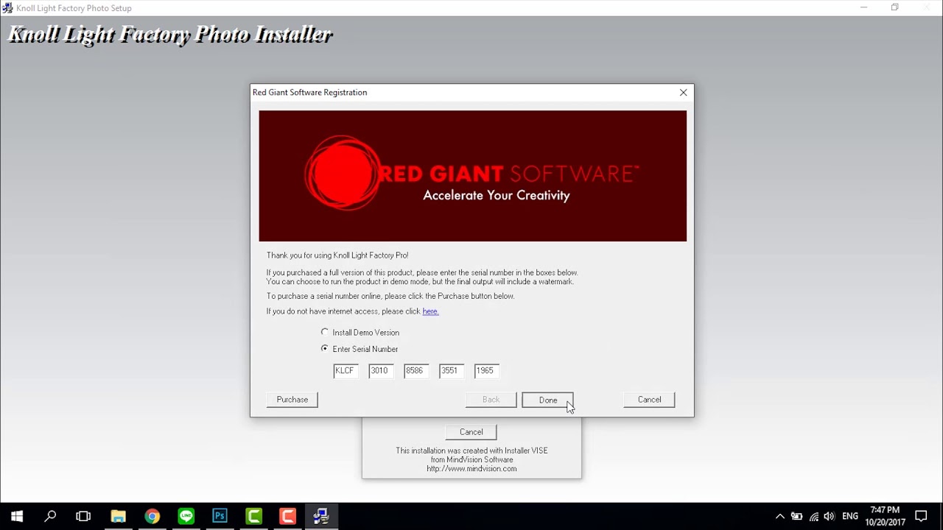This screenshot has height=530, width=943.
Task: Click the Purchase button
Action: click(292, 400)
